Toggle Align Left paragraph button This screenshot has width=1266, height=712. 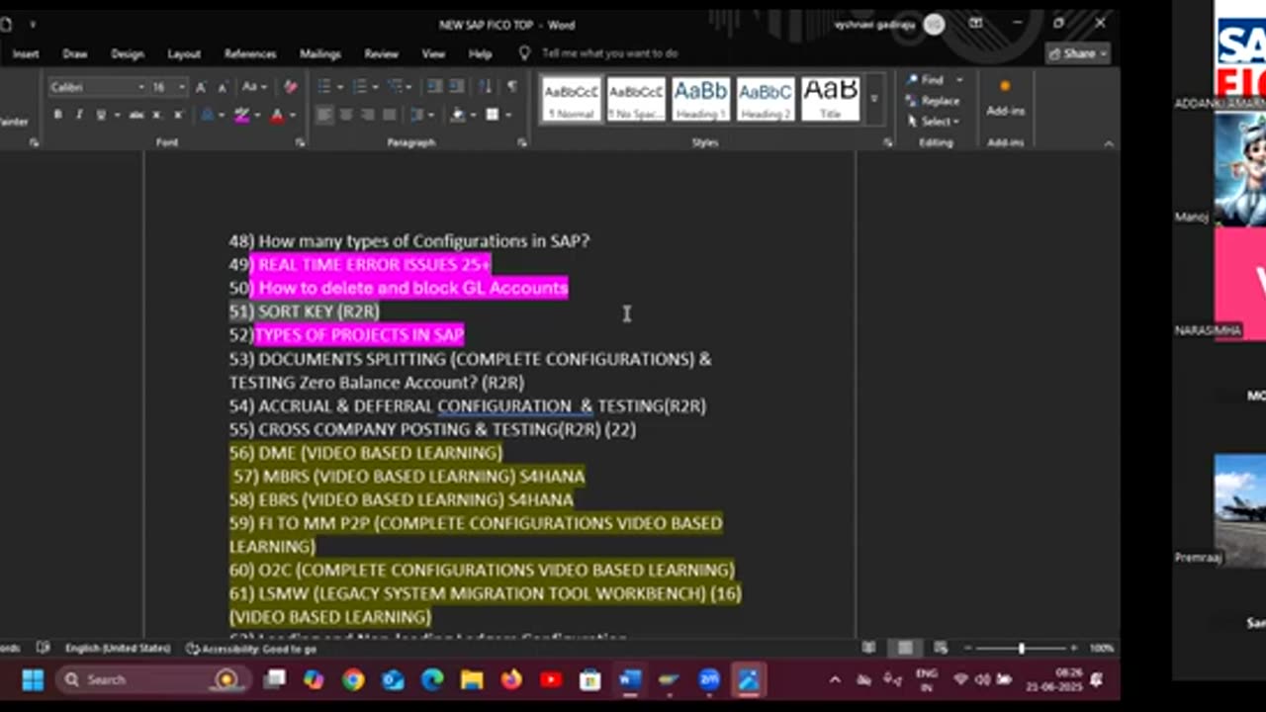(324, 116)
